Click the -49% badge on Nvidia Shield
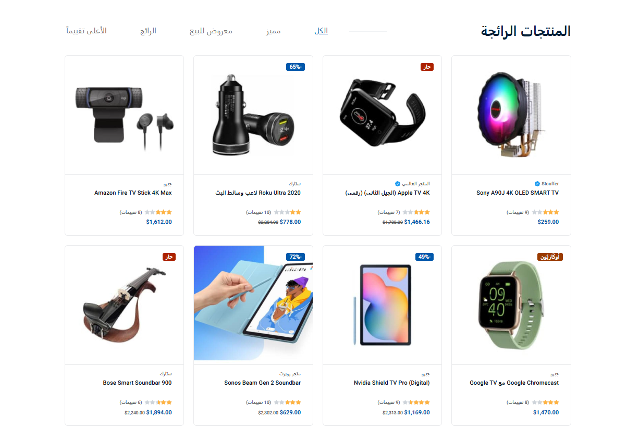 pyautogui.click(x=424, y=257)
